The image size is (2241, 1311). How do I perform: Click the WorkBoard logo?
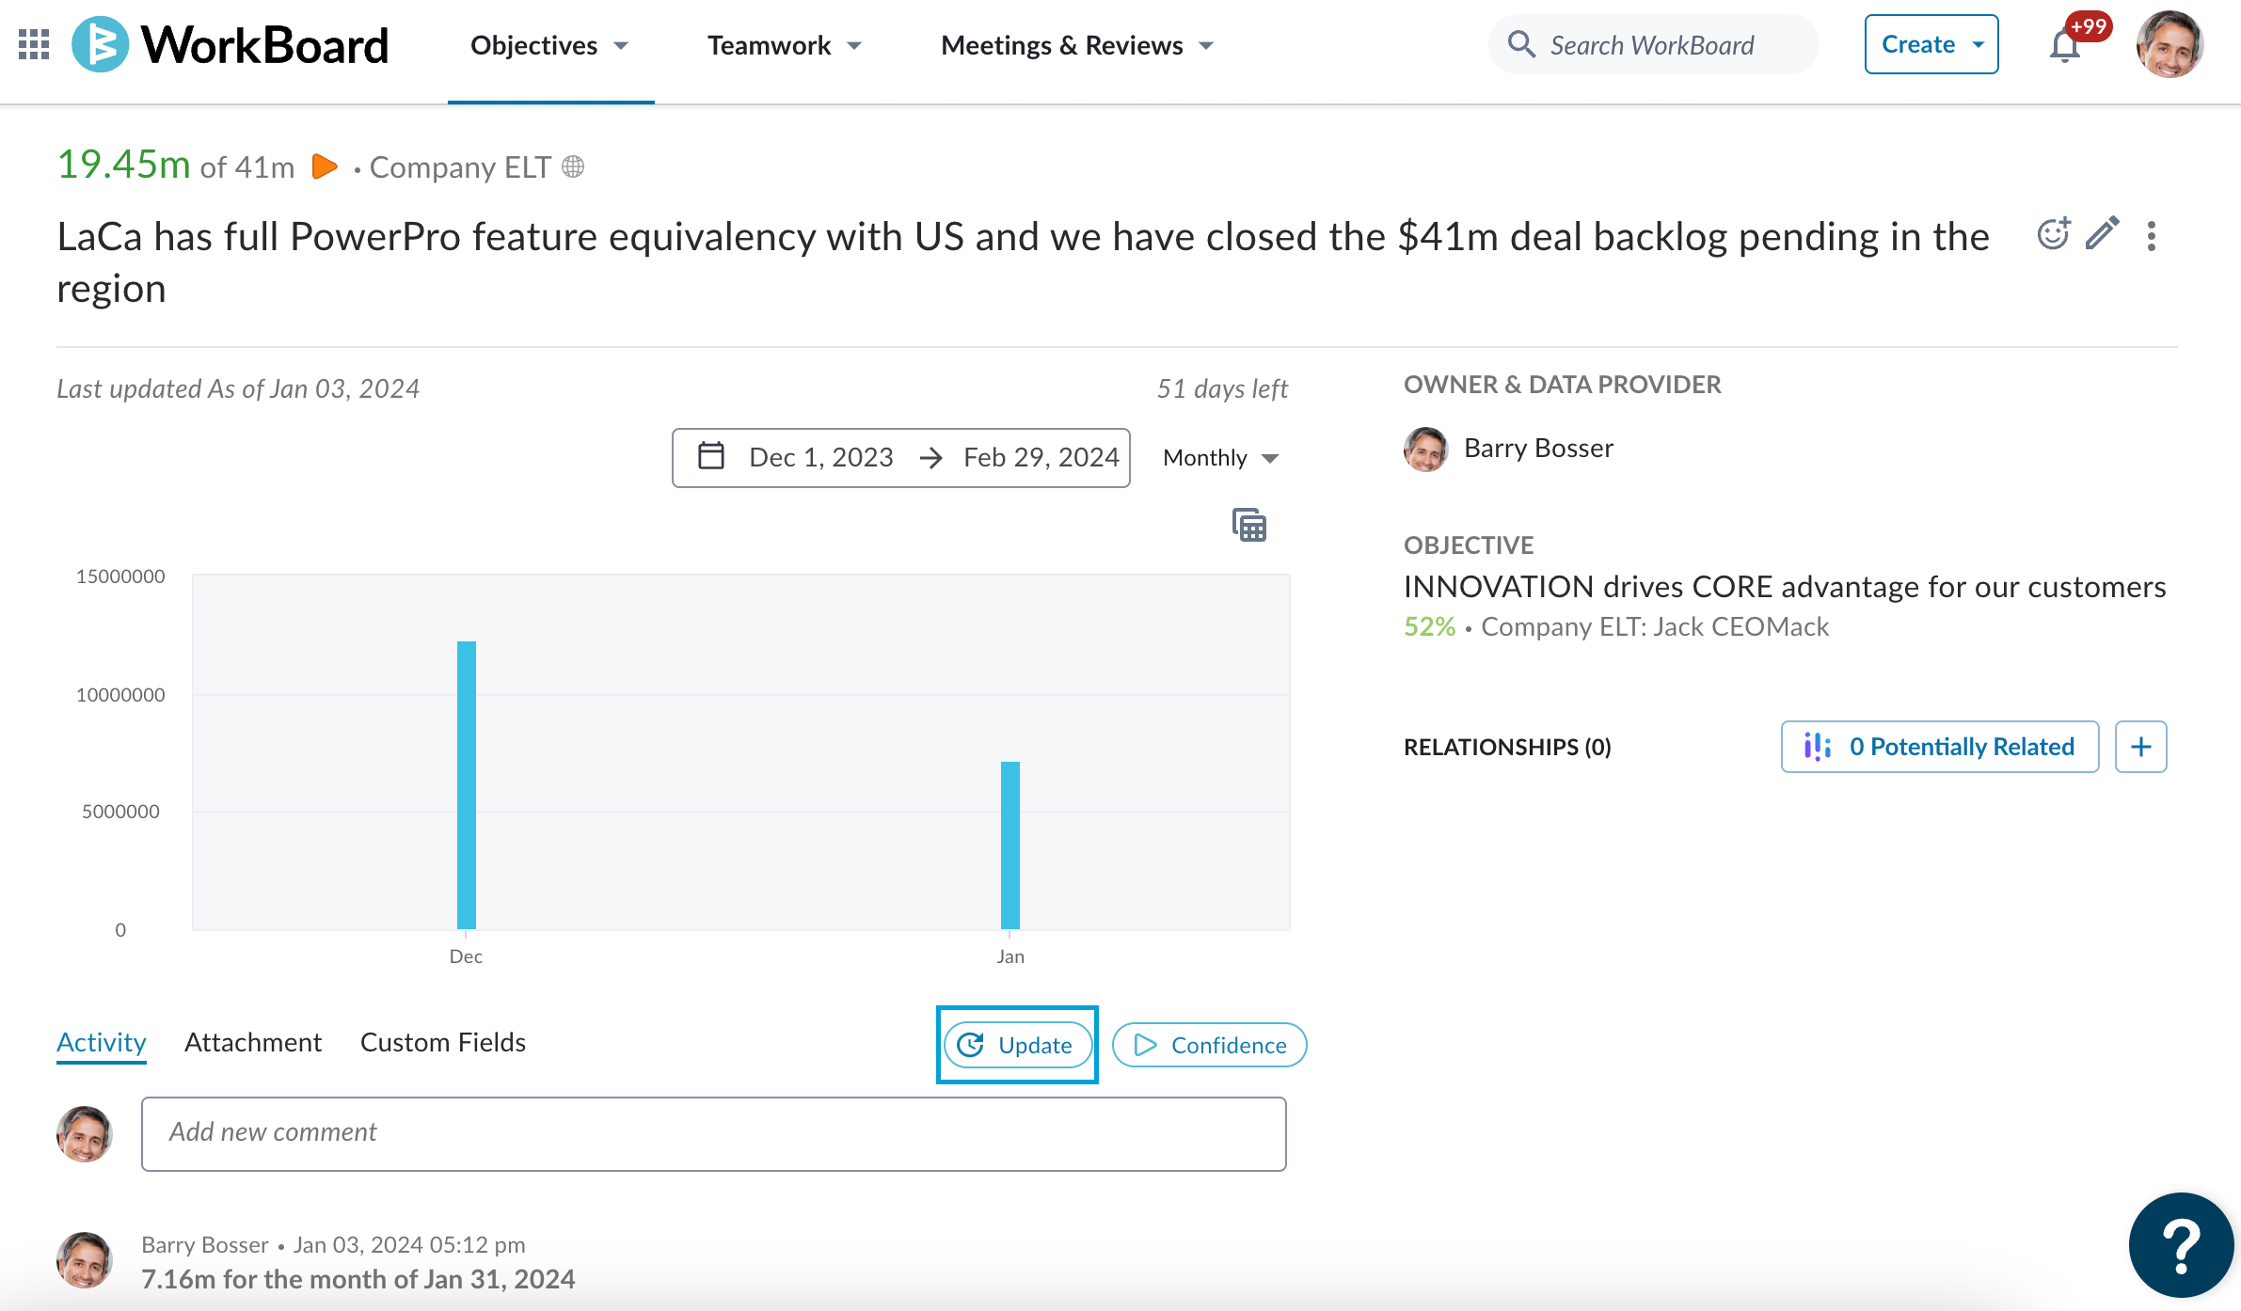[230, 44]
